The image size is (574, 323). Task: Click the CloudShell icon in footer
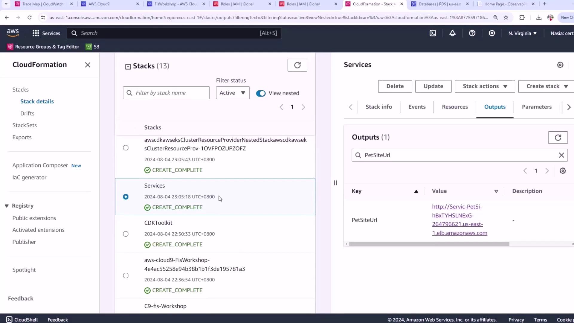[9, 320]
